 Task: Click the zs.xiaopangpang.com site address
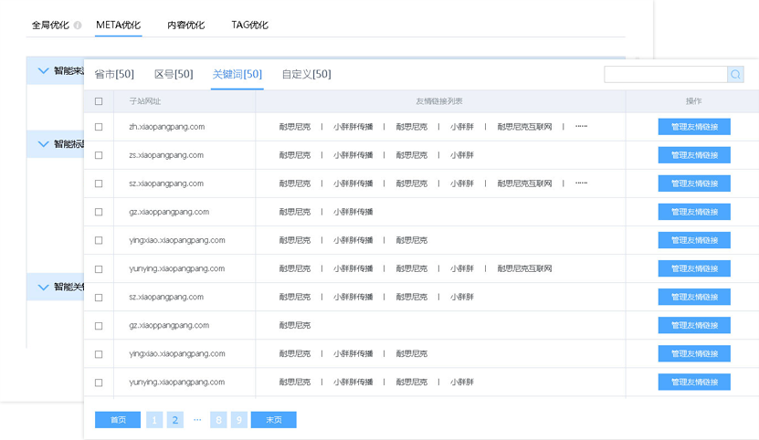166,155
